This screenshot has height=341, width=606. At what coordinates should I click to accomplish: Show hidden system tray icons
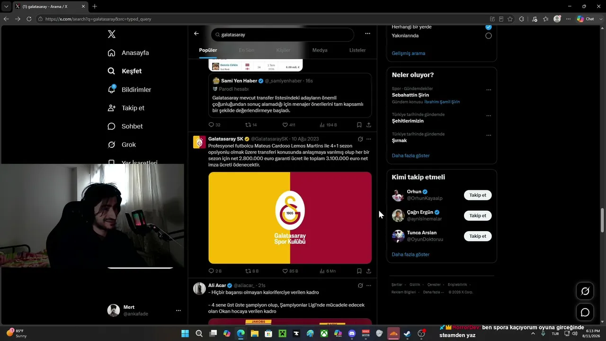tap(533, 333)
